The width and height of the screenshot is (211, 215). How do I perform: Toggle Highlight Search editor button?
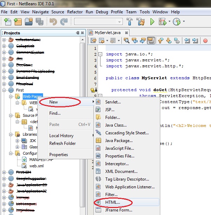point(151,41)
